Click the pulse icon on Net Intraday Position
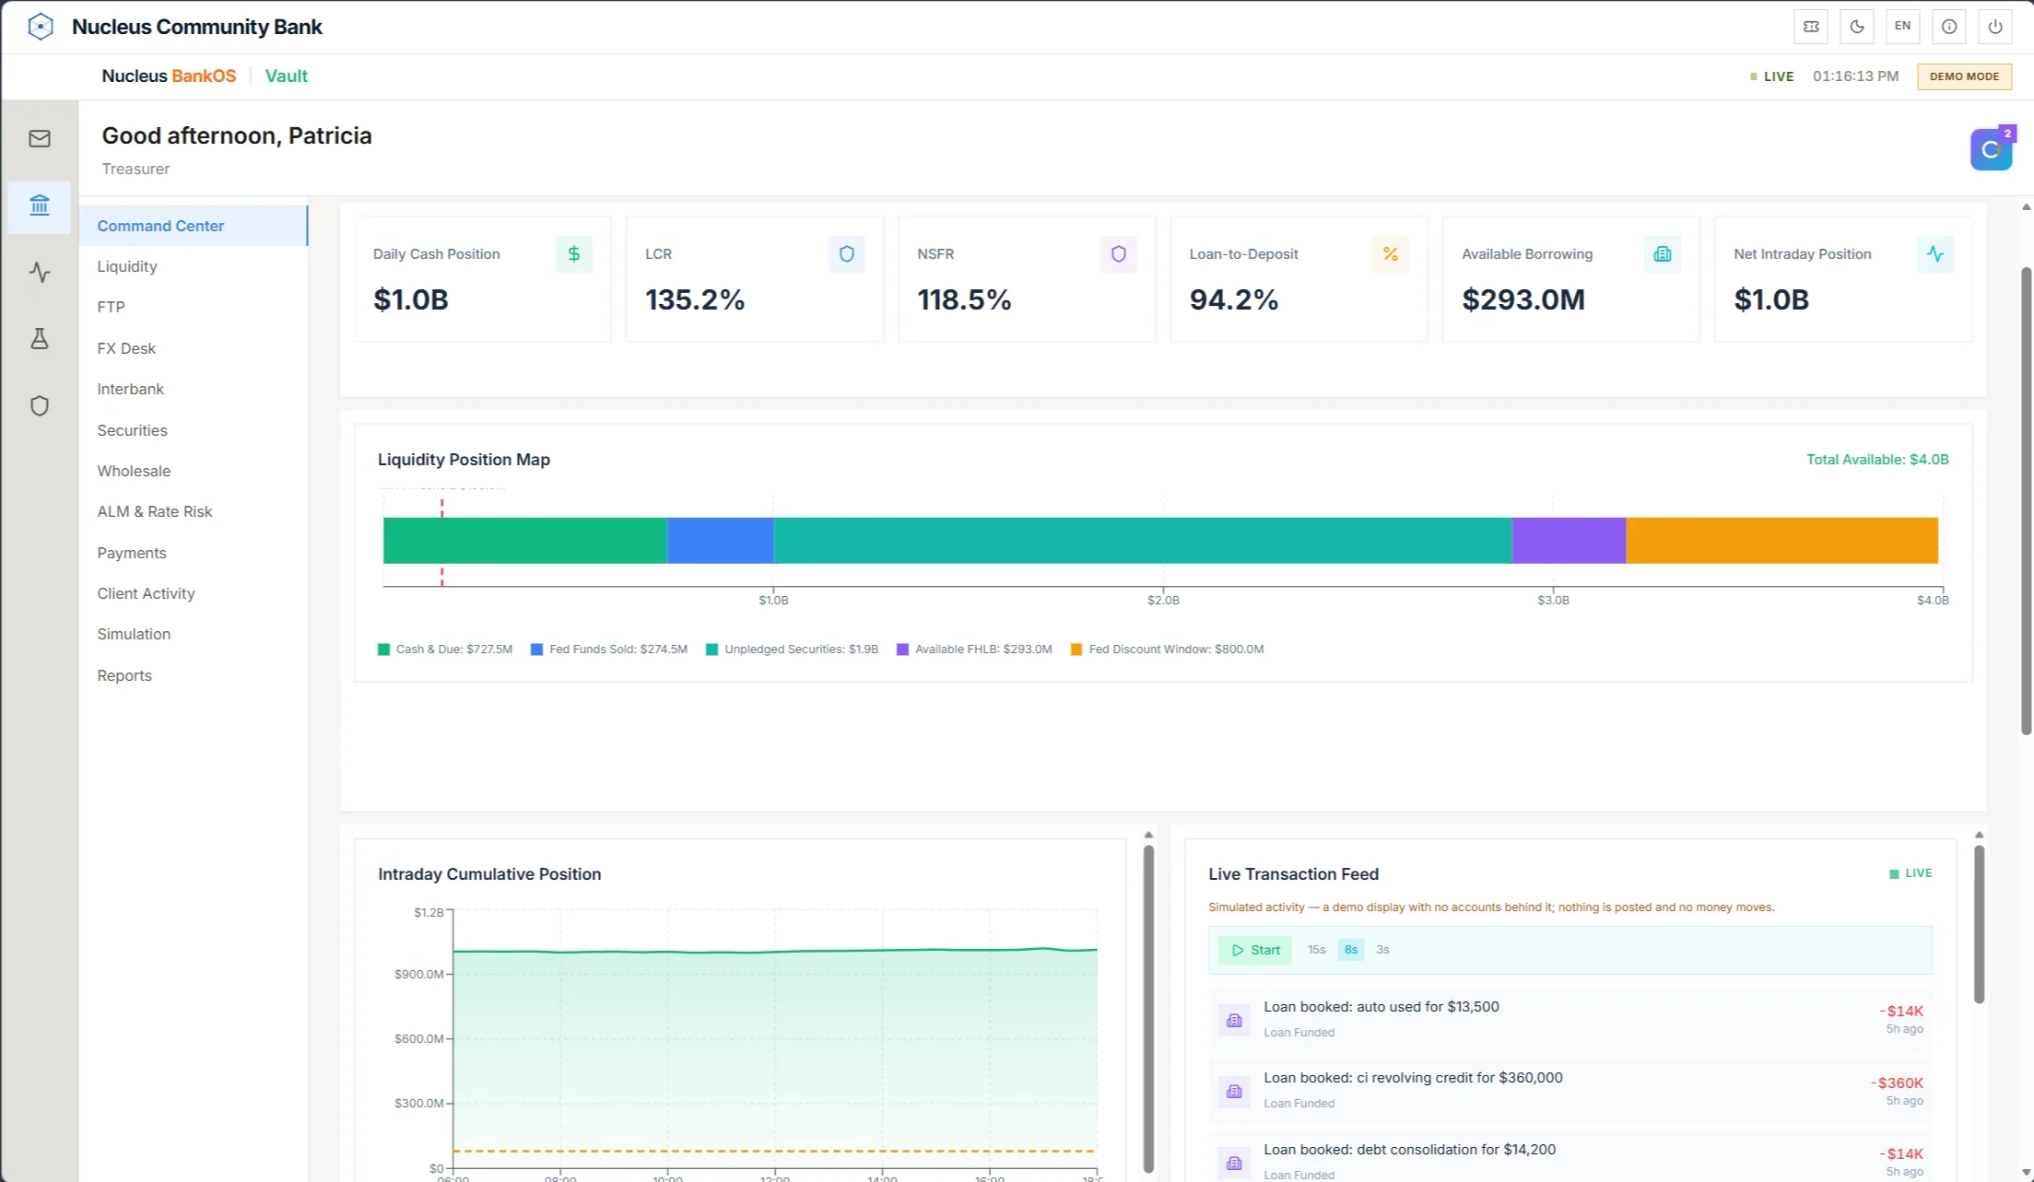This screenshot has width=2034, height=1182. point(1934,254)
